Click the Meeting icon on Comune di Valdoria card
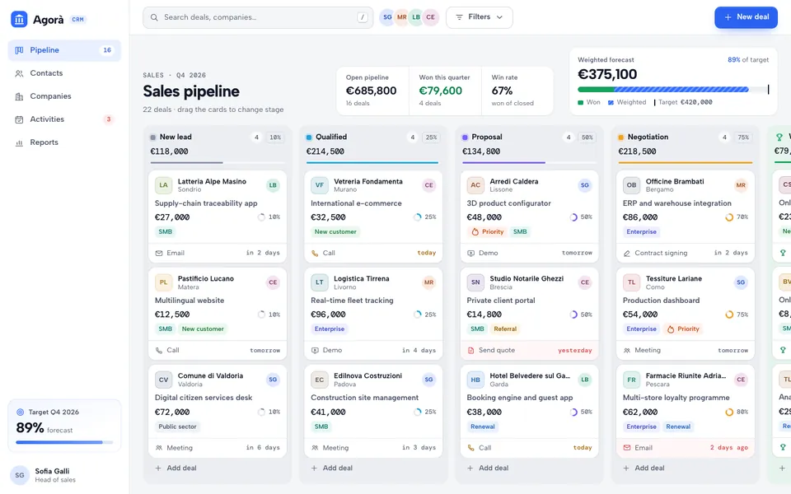 click(x=159, y=448)
